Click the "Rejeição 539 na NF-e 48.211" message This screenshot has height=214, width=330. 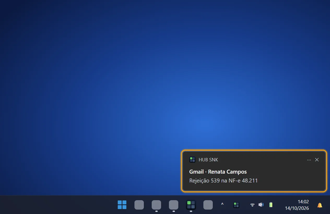(223, 180)
